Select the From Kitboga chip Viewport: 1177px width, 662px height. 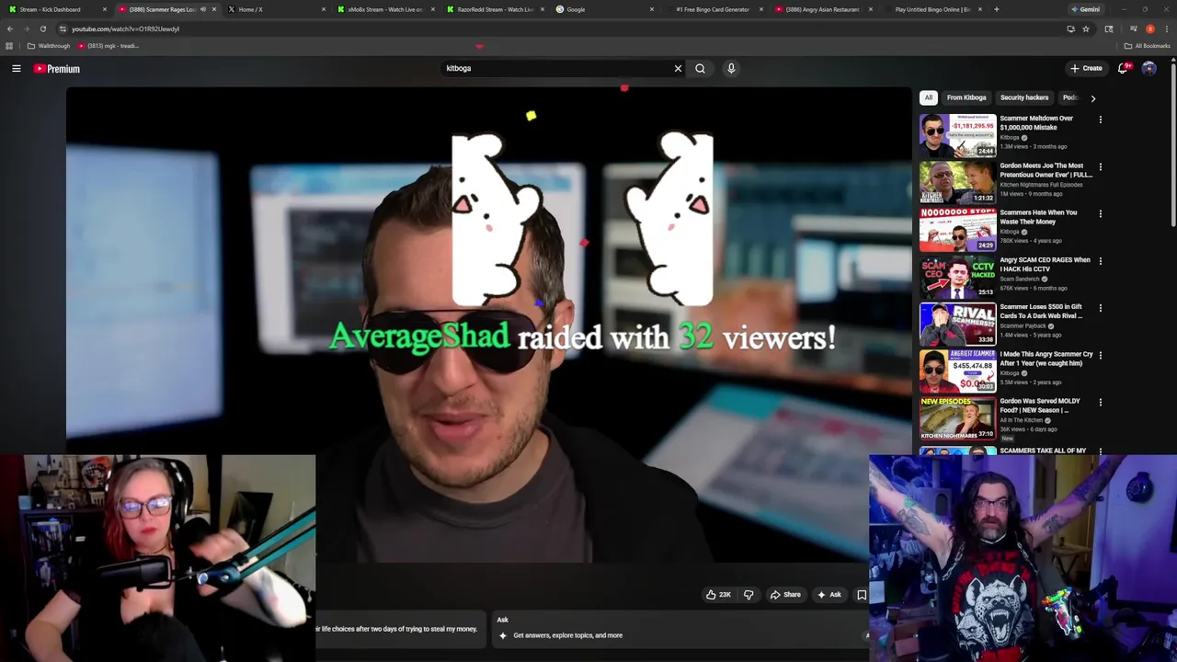point(966,97)
